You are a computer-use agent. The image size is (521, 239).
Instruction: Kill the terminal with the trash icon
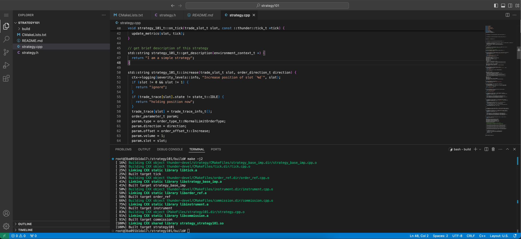tap(493, 149)
